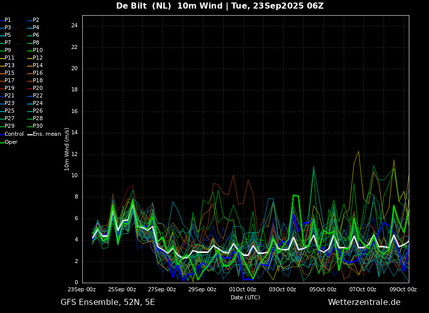Click the Oper legend entry
This screenshot has height=313, width=429.
pyautogui.click(x=11, y=142)
